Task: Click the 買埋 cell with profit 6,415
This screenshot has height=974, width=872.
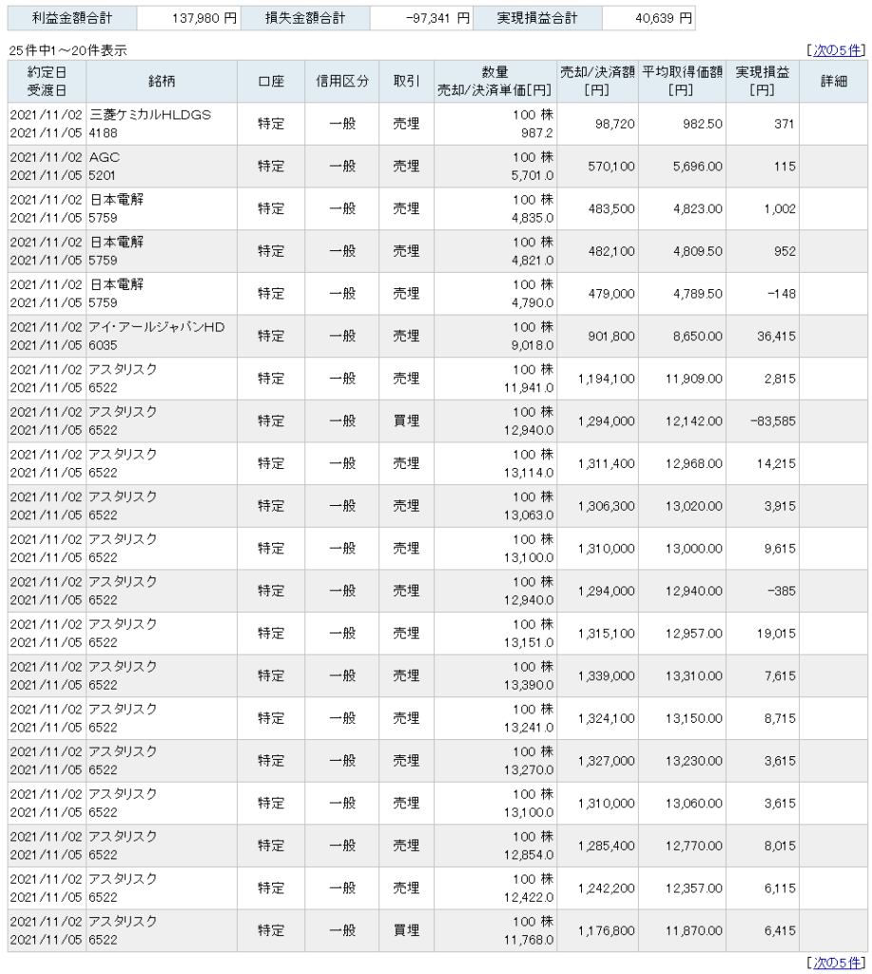Action: click(406, 930)
